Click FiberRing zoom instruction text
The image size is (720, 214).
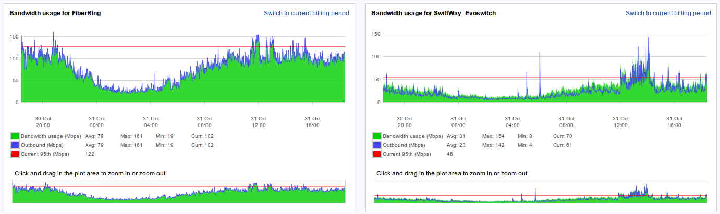[90, 173]
